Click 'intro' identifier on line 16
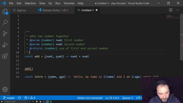The width and height of the screenshot is (183, 103). (39, 77)
